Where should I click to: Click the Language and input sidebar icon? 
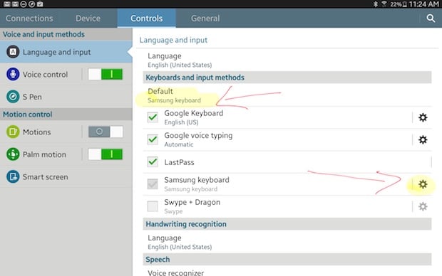[13, 52]
